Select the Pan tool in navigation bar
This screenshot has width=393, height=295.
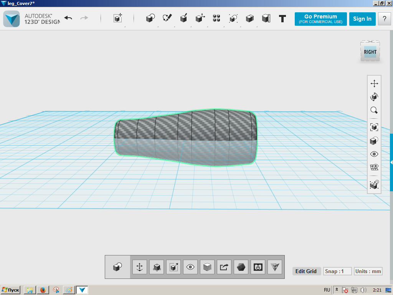click(374, 83)
